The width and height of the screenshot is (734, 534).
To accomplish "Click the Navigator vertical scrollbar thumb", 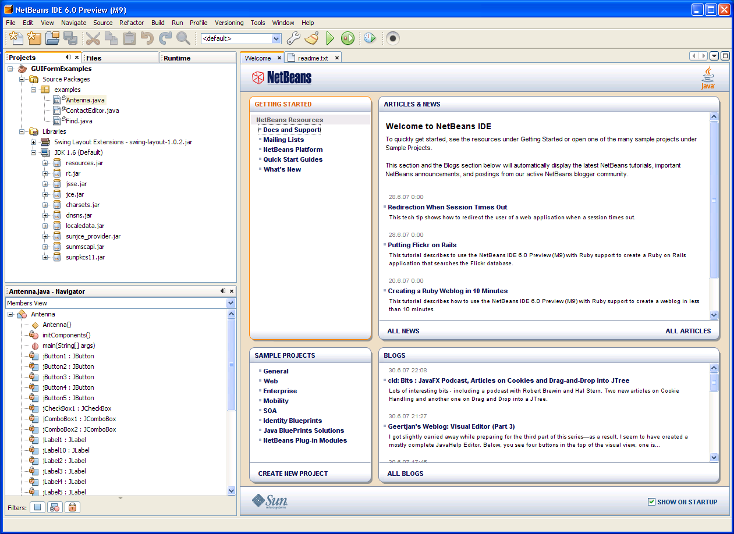I will [x=231, y=365].
